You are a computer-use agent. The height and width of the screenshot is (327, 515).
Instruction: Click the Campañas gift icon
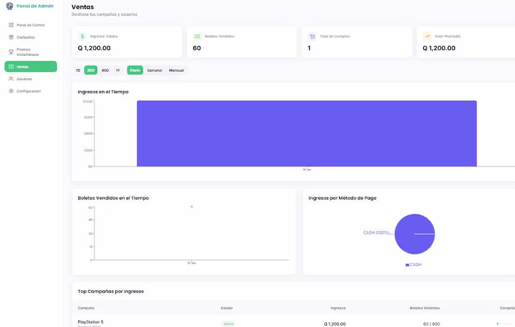click(11, 37)
